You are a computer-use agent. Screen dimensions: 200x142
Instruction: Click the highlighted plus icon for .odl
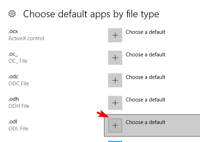[x=115, y=125]
